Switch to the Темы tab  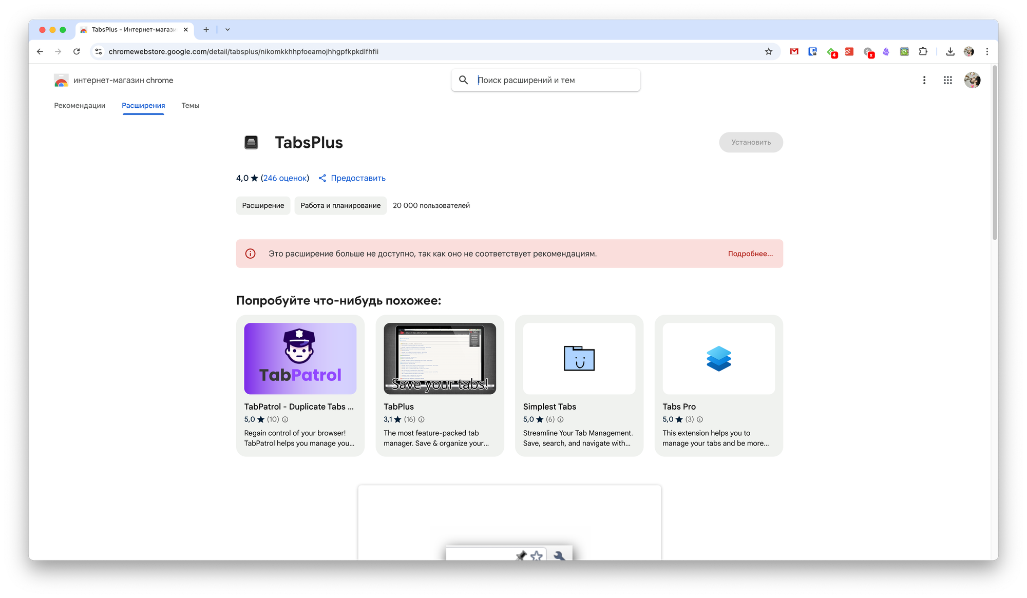190,106
